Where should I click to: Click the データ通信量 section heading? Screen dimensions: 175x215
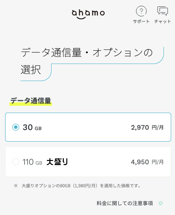pyautogui.click(x=31, y=101)
